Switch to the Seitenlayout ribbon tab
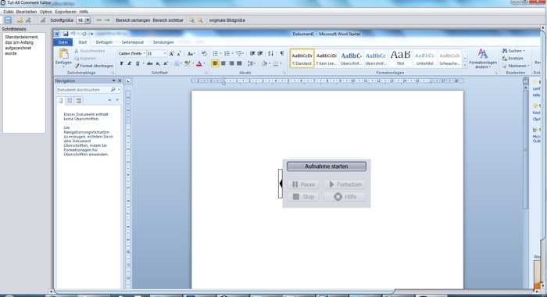This screenshot has height=297, width=547. tap(133, 42)
